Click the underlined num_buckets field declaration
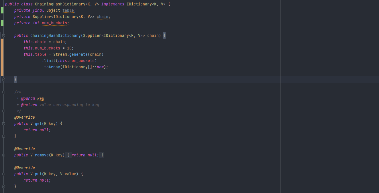 tap(54, 23)
